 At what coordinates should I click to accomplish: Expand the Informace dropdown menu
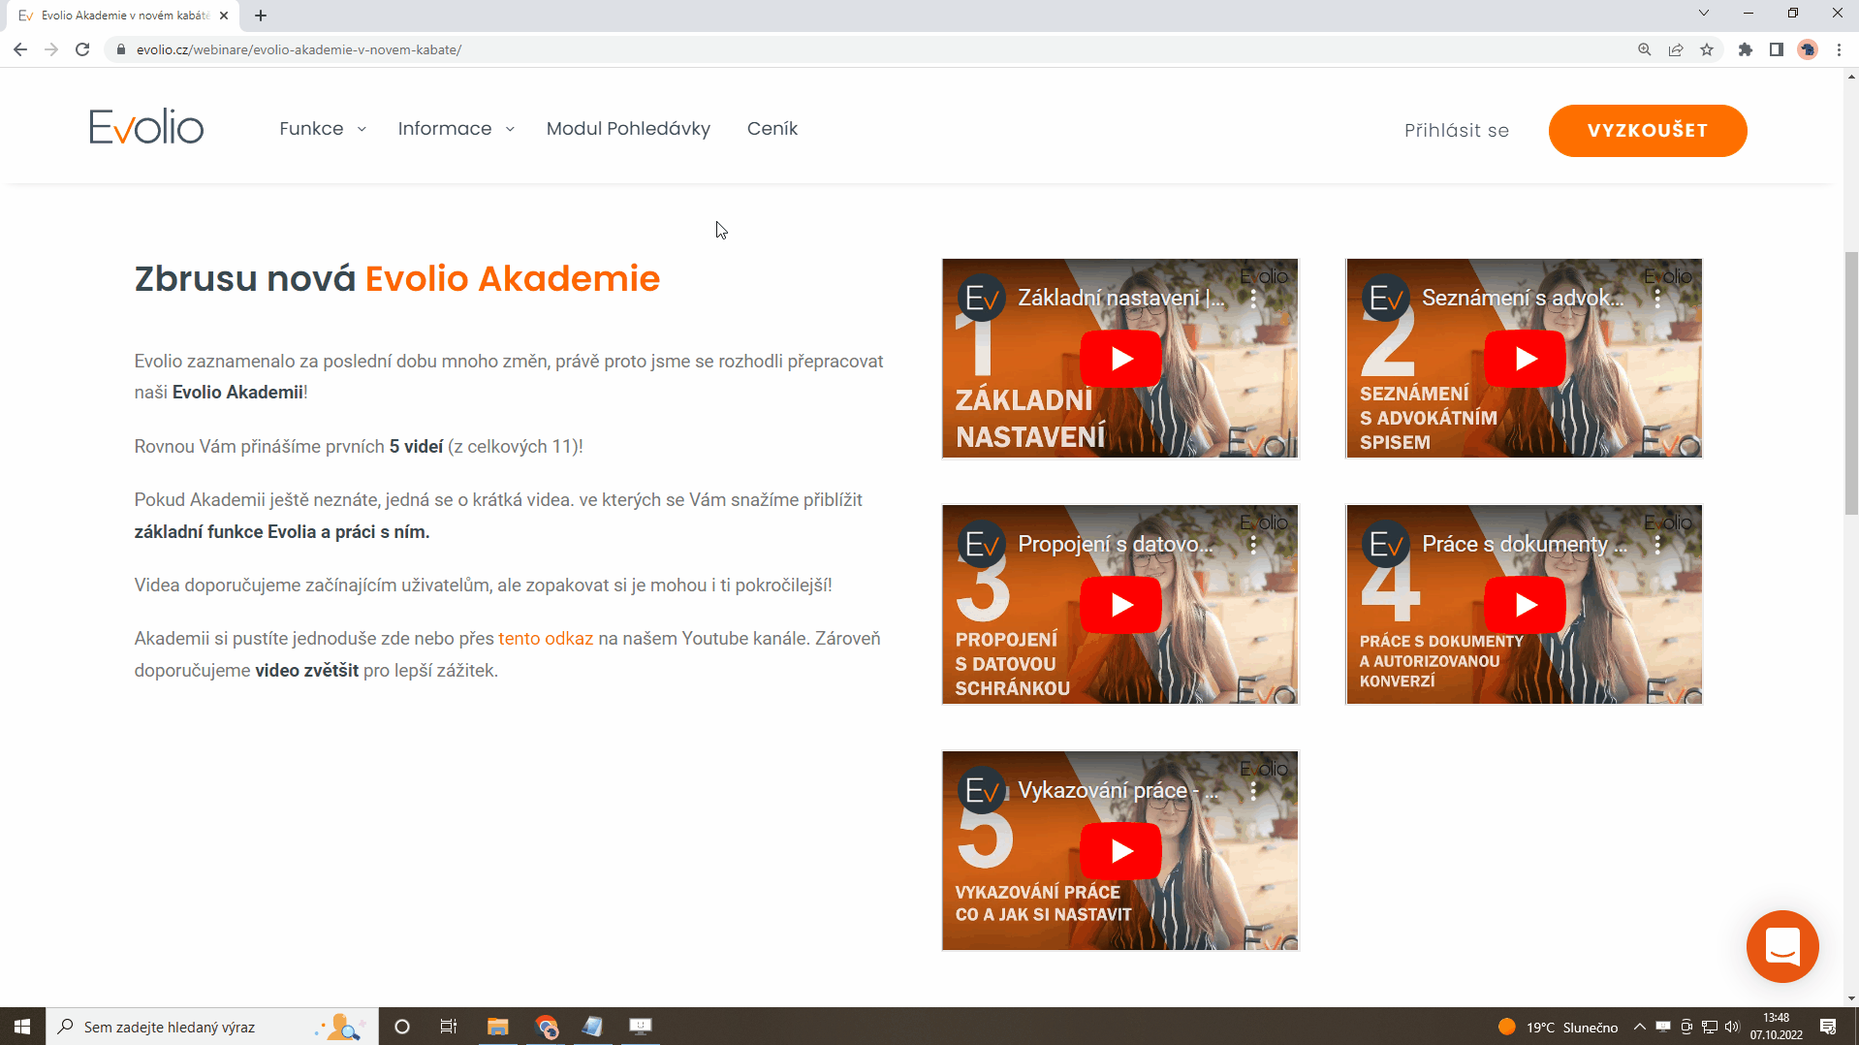pos(456,129)
